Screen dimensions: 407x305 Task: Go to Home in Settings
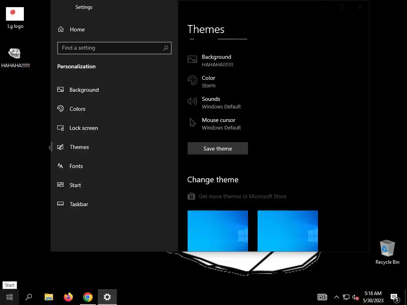pos(114,29)
